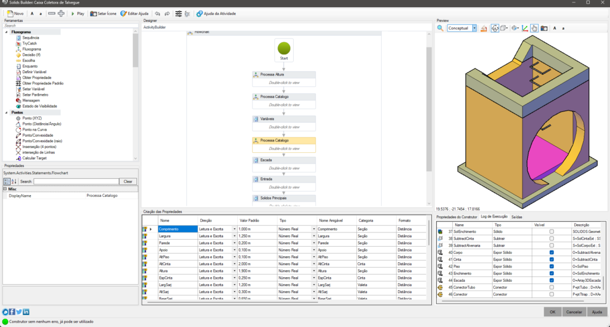Click the redo arrow icon

(167, 14)
